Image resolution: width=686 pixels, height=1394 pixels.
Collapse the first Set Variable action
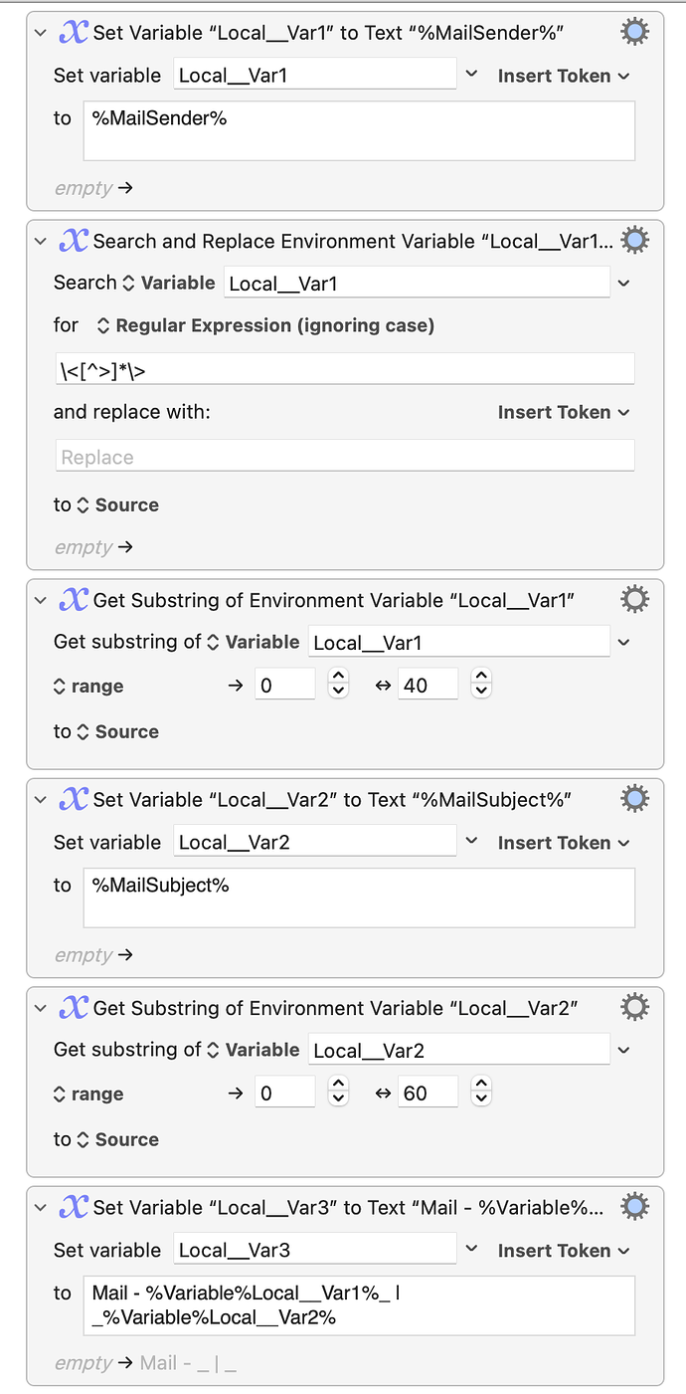coord(39,31)
